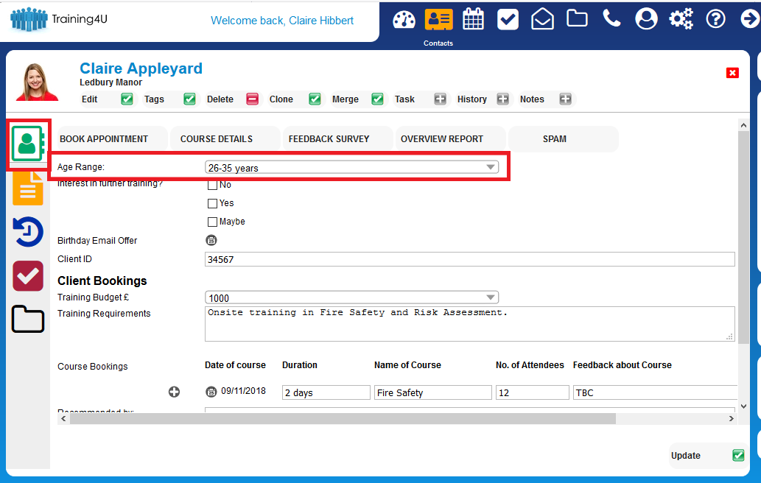The width and height of the screenshot is (761, 483).
Task: Select the blue history clock sidebar icon
Action: [x=28, y=232]
